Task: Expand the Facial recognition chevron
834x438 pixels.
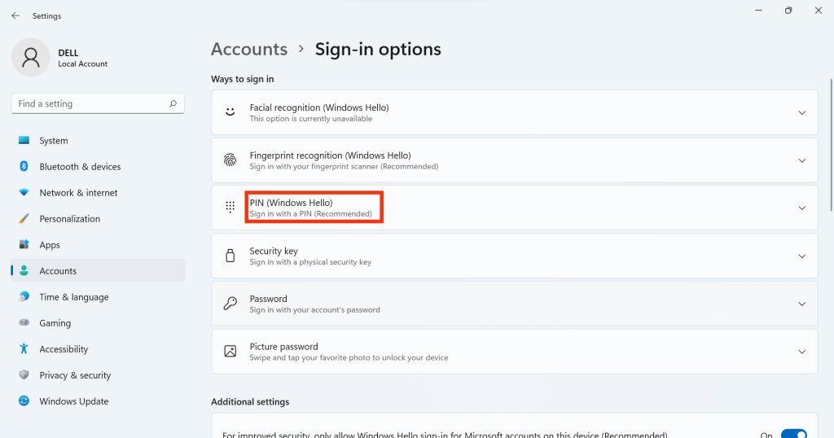Action: 801,112
